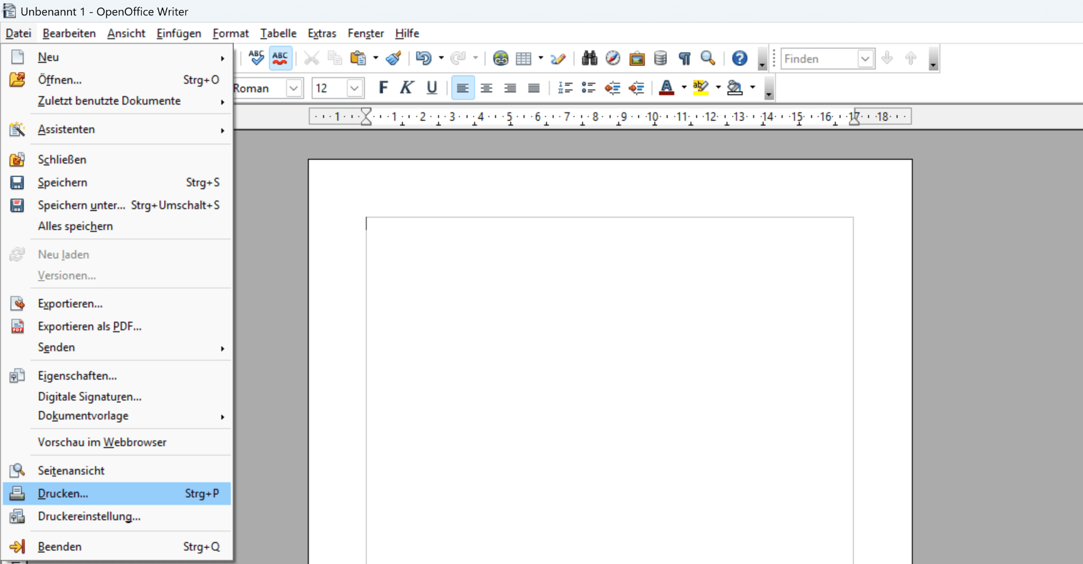The height and width of the screenshot is (564, 1083).
Task: Open the font color dropdown arrow
Action: click(684, 88)
